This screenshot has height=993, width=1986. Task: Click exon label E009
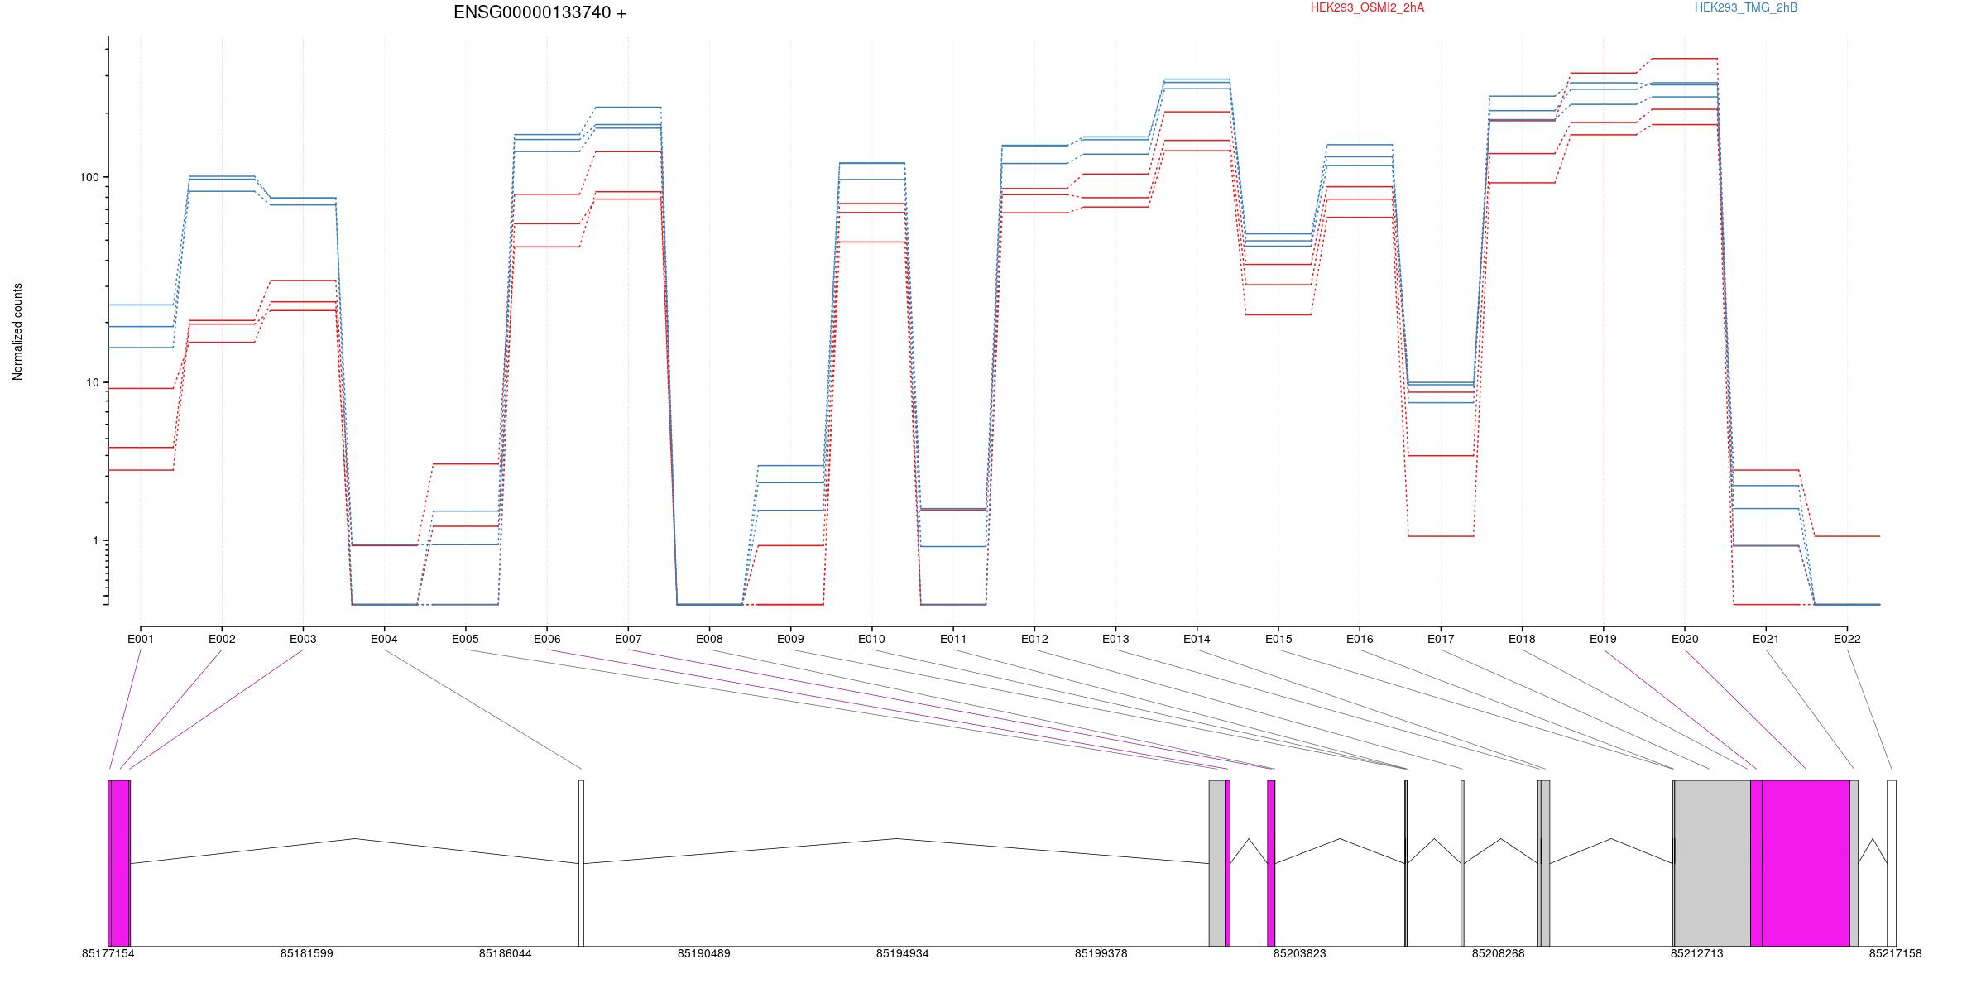coord(790,639)
